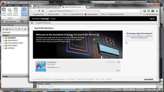Click first Project Manager toolbar icon
This screenshot has width=164, height=92.
(4, 29)
